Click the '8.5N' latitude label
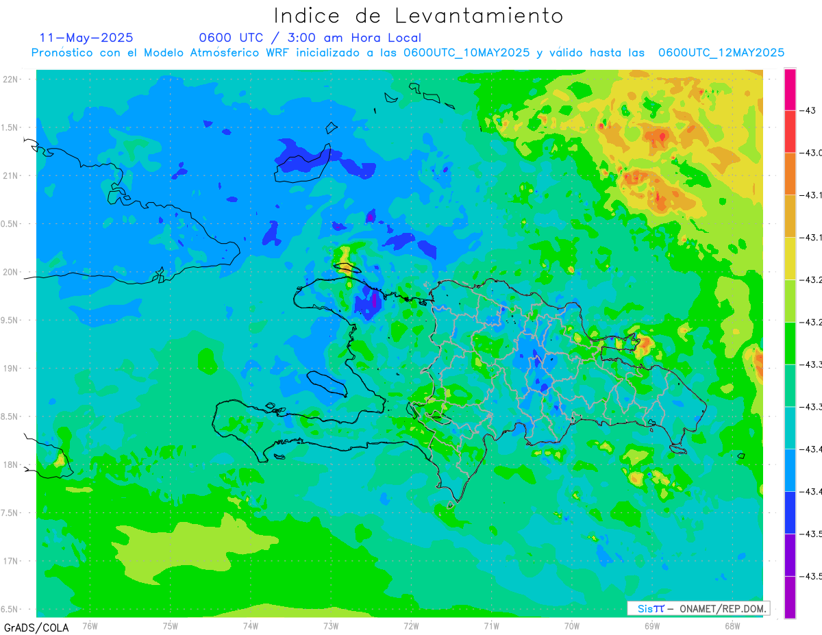 [x=10, y=416]
